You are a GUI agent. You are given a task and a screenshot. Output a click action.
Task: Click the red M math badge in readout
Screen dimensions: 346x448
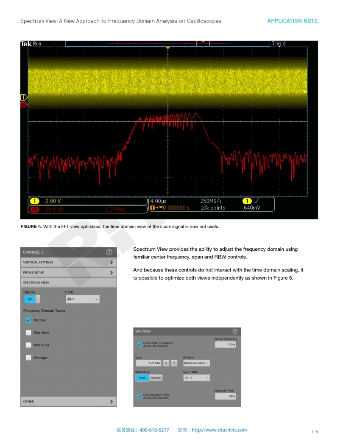34,209
